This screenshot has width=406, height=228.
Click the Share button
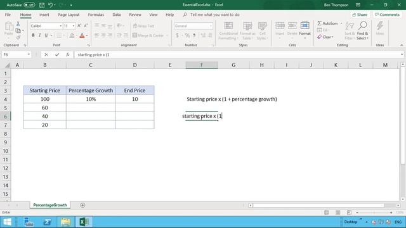(360, 15)
